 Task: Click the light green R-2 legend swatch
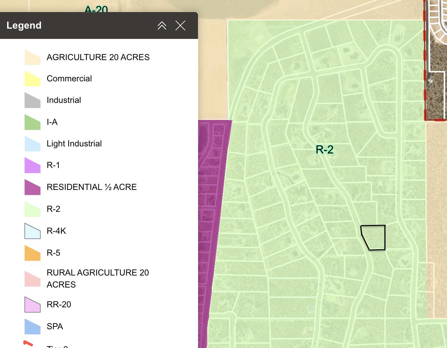pyautogui.click(x=33, y=209)
